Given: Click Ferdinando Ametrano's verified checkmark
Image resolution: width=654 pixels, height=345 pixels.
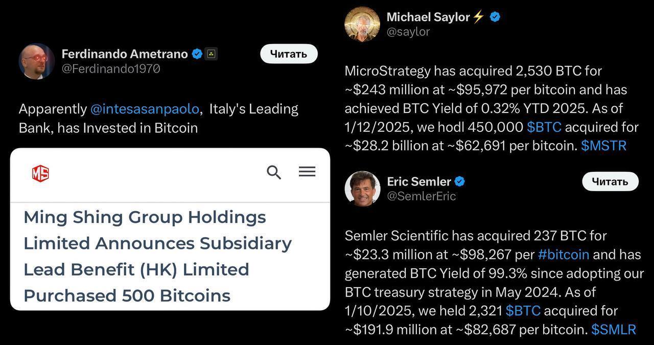Looking at the screenshot, I should 196,53.
